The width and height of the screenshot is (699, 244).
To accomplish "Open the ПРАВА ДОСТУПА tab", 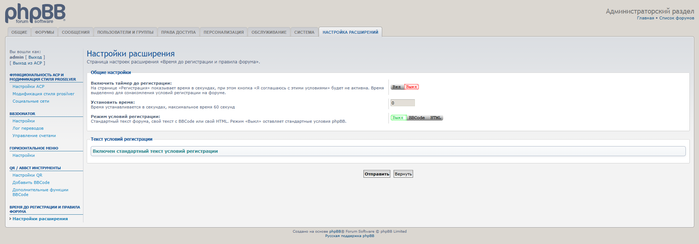I will 179,32.
